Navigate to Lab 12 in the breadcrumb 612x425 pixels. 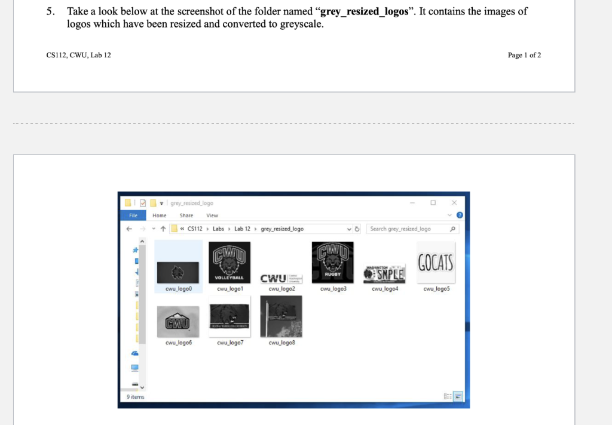[242, 229]
